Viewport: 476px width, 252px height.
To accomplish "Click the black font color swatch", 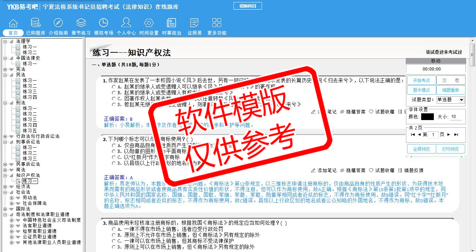I will coord(427,117).
